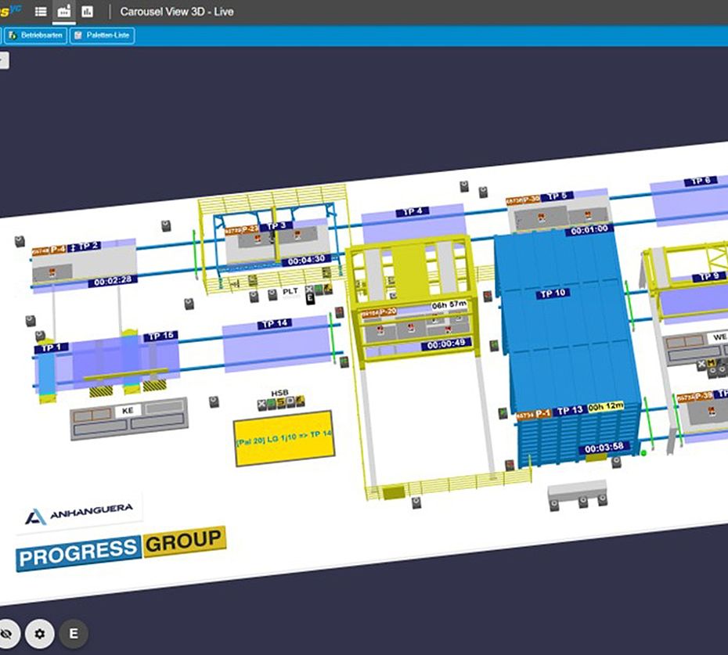Click the WE control panel label
Viewport: 728px width, 655px height.
point(719,337)
